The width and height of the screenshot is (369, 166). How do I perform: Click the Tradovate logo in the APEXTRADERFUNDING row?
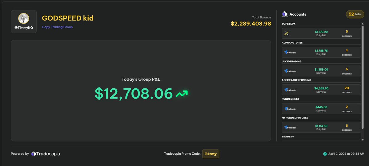(x=290, y=90)
